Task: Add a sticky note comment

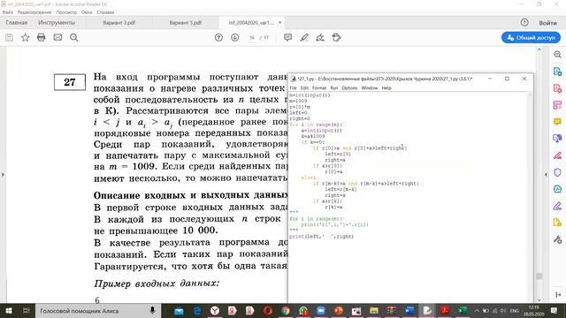Action: click(287, 37)
